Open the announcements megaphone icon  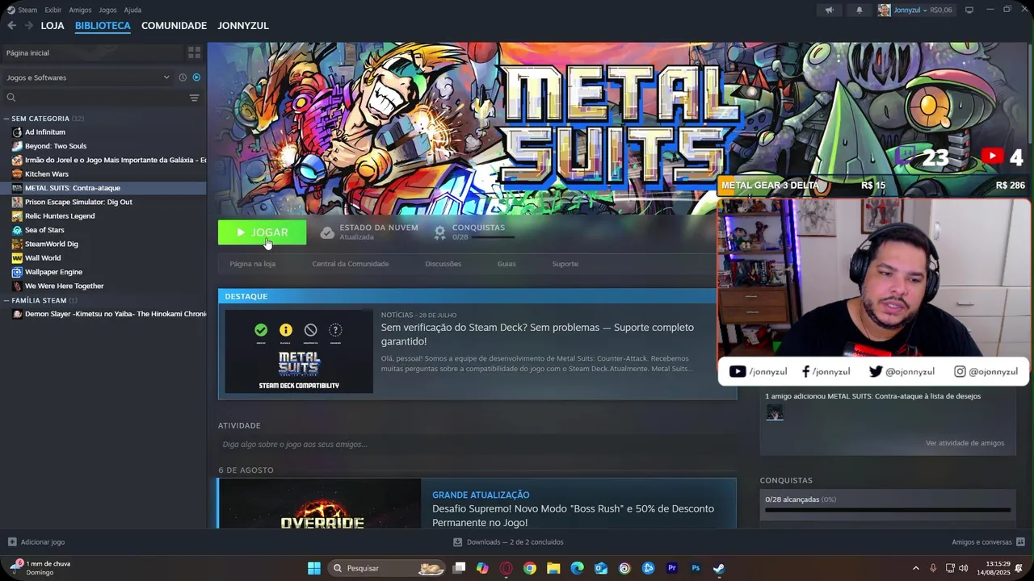[x=829, y=10]
